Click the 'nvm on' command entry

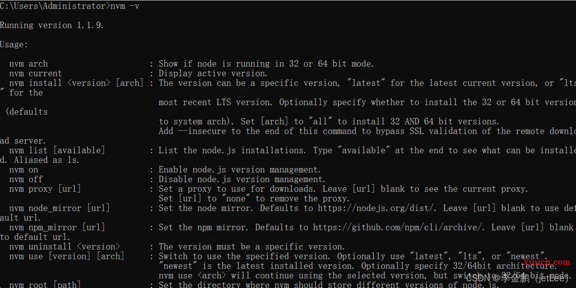point(24,170)
